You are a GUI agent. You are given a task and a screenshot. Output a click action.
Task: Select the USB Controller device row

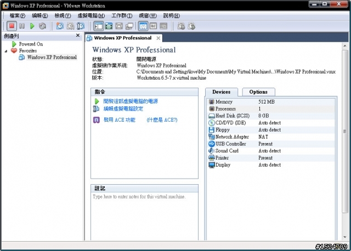click(x=271, y=144)
